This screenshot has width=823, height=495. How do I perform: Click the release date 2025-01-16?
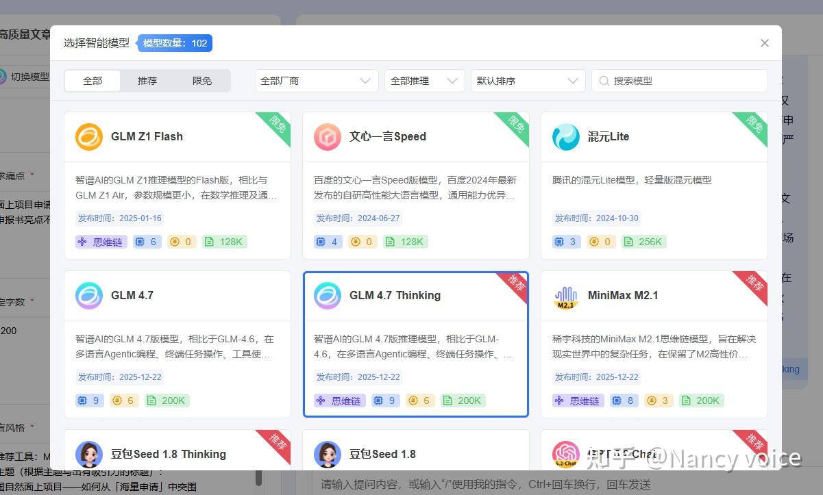tap(139, 218)
